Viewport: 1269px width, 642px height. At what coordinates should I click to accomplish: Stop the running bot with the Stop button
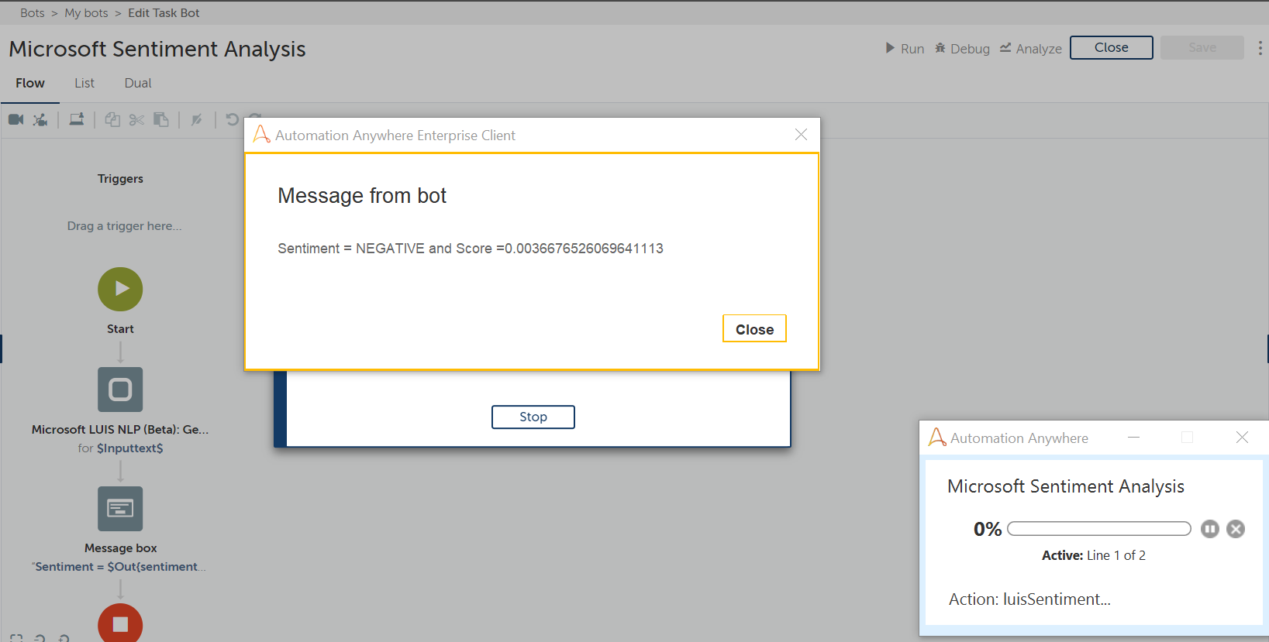click(533, 417)
